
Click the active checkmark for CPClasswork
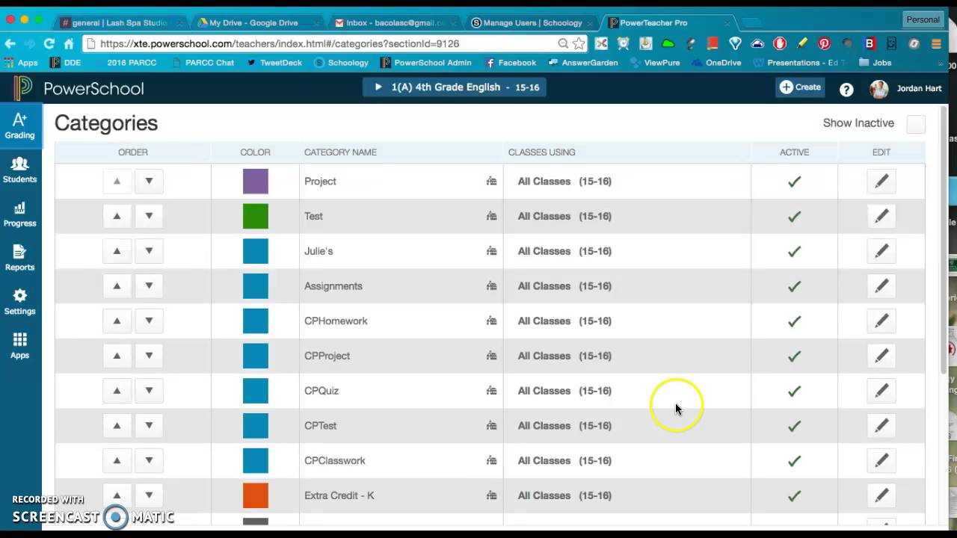(x=794, y=460)
